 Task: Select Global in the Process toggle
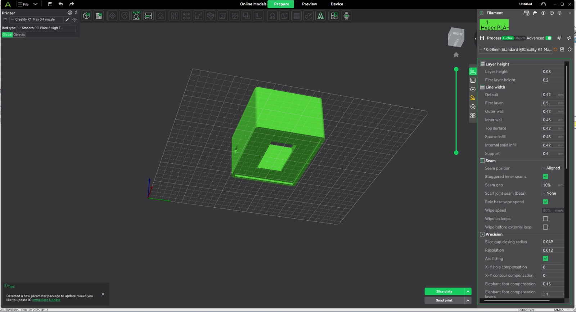pos(508,38)
